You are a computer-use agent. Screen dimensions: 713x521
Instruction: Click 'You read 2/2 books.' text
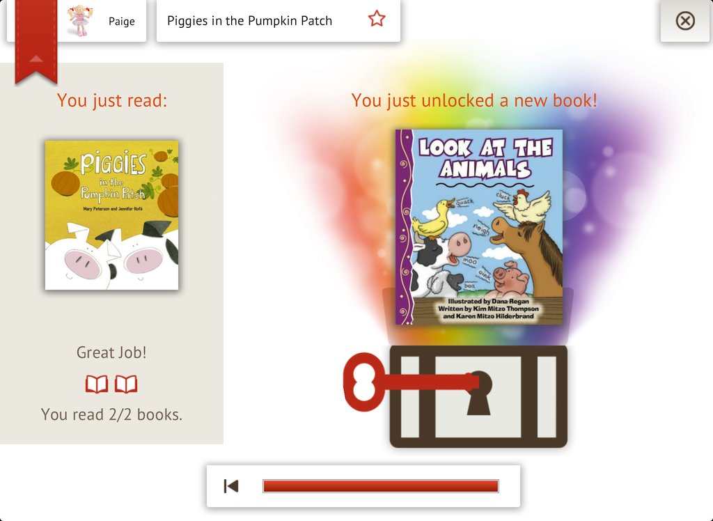[112, 414]
